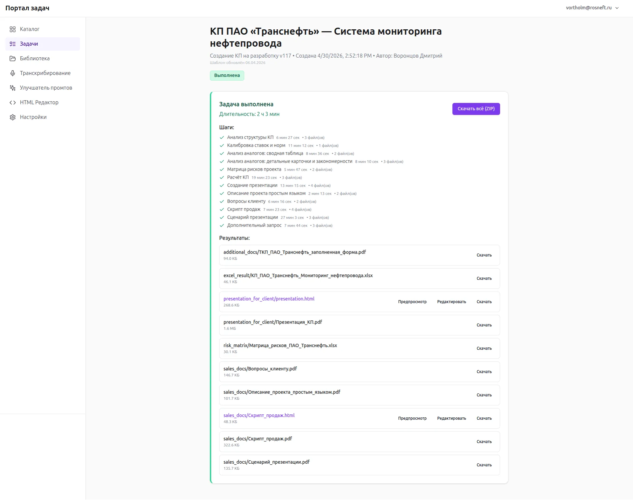Click the Шаблон обновлён 06.04.2026 note
The image size is (633, 501).
238,63
